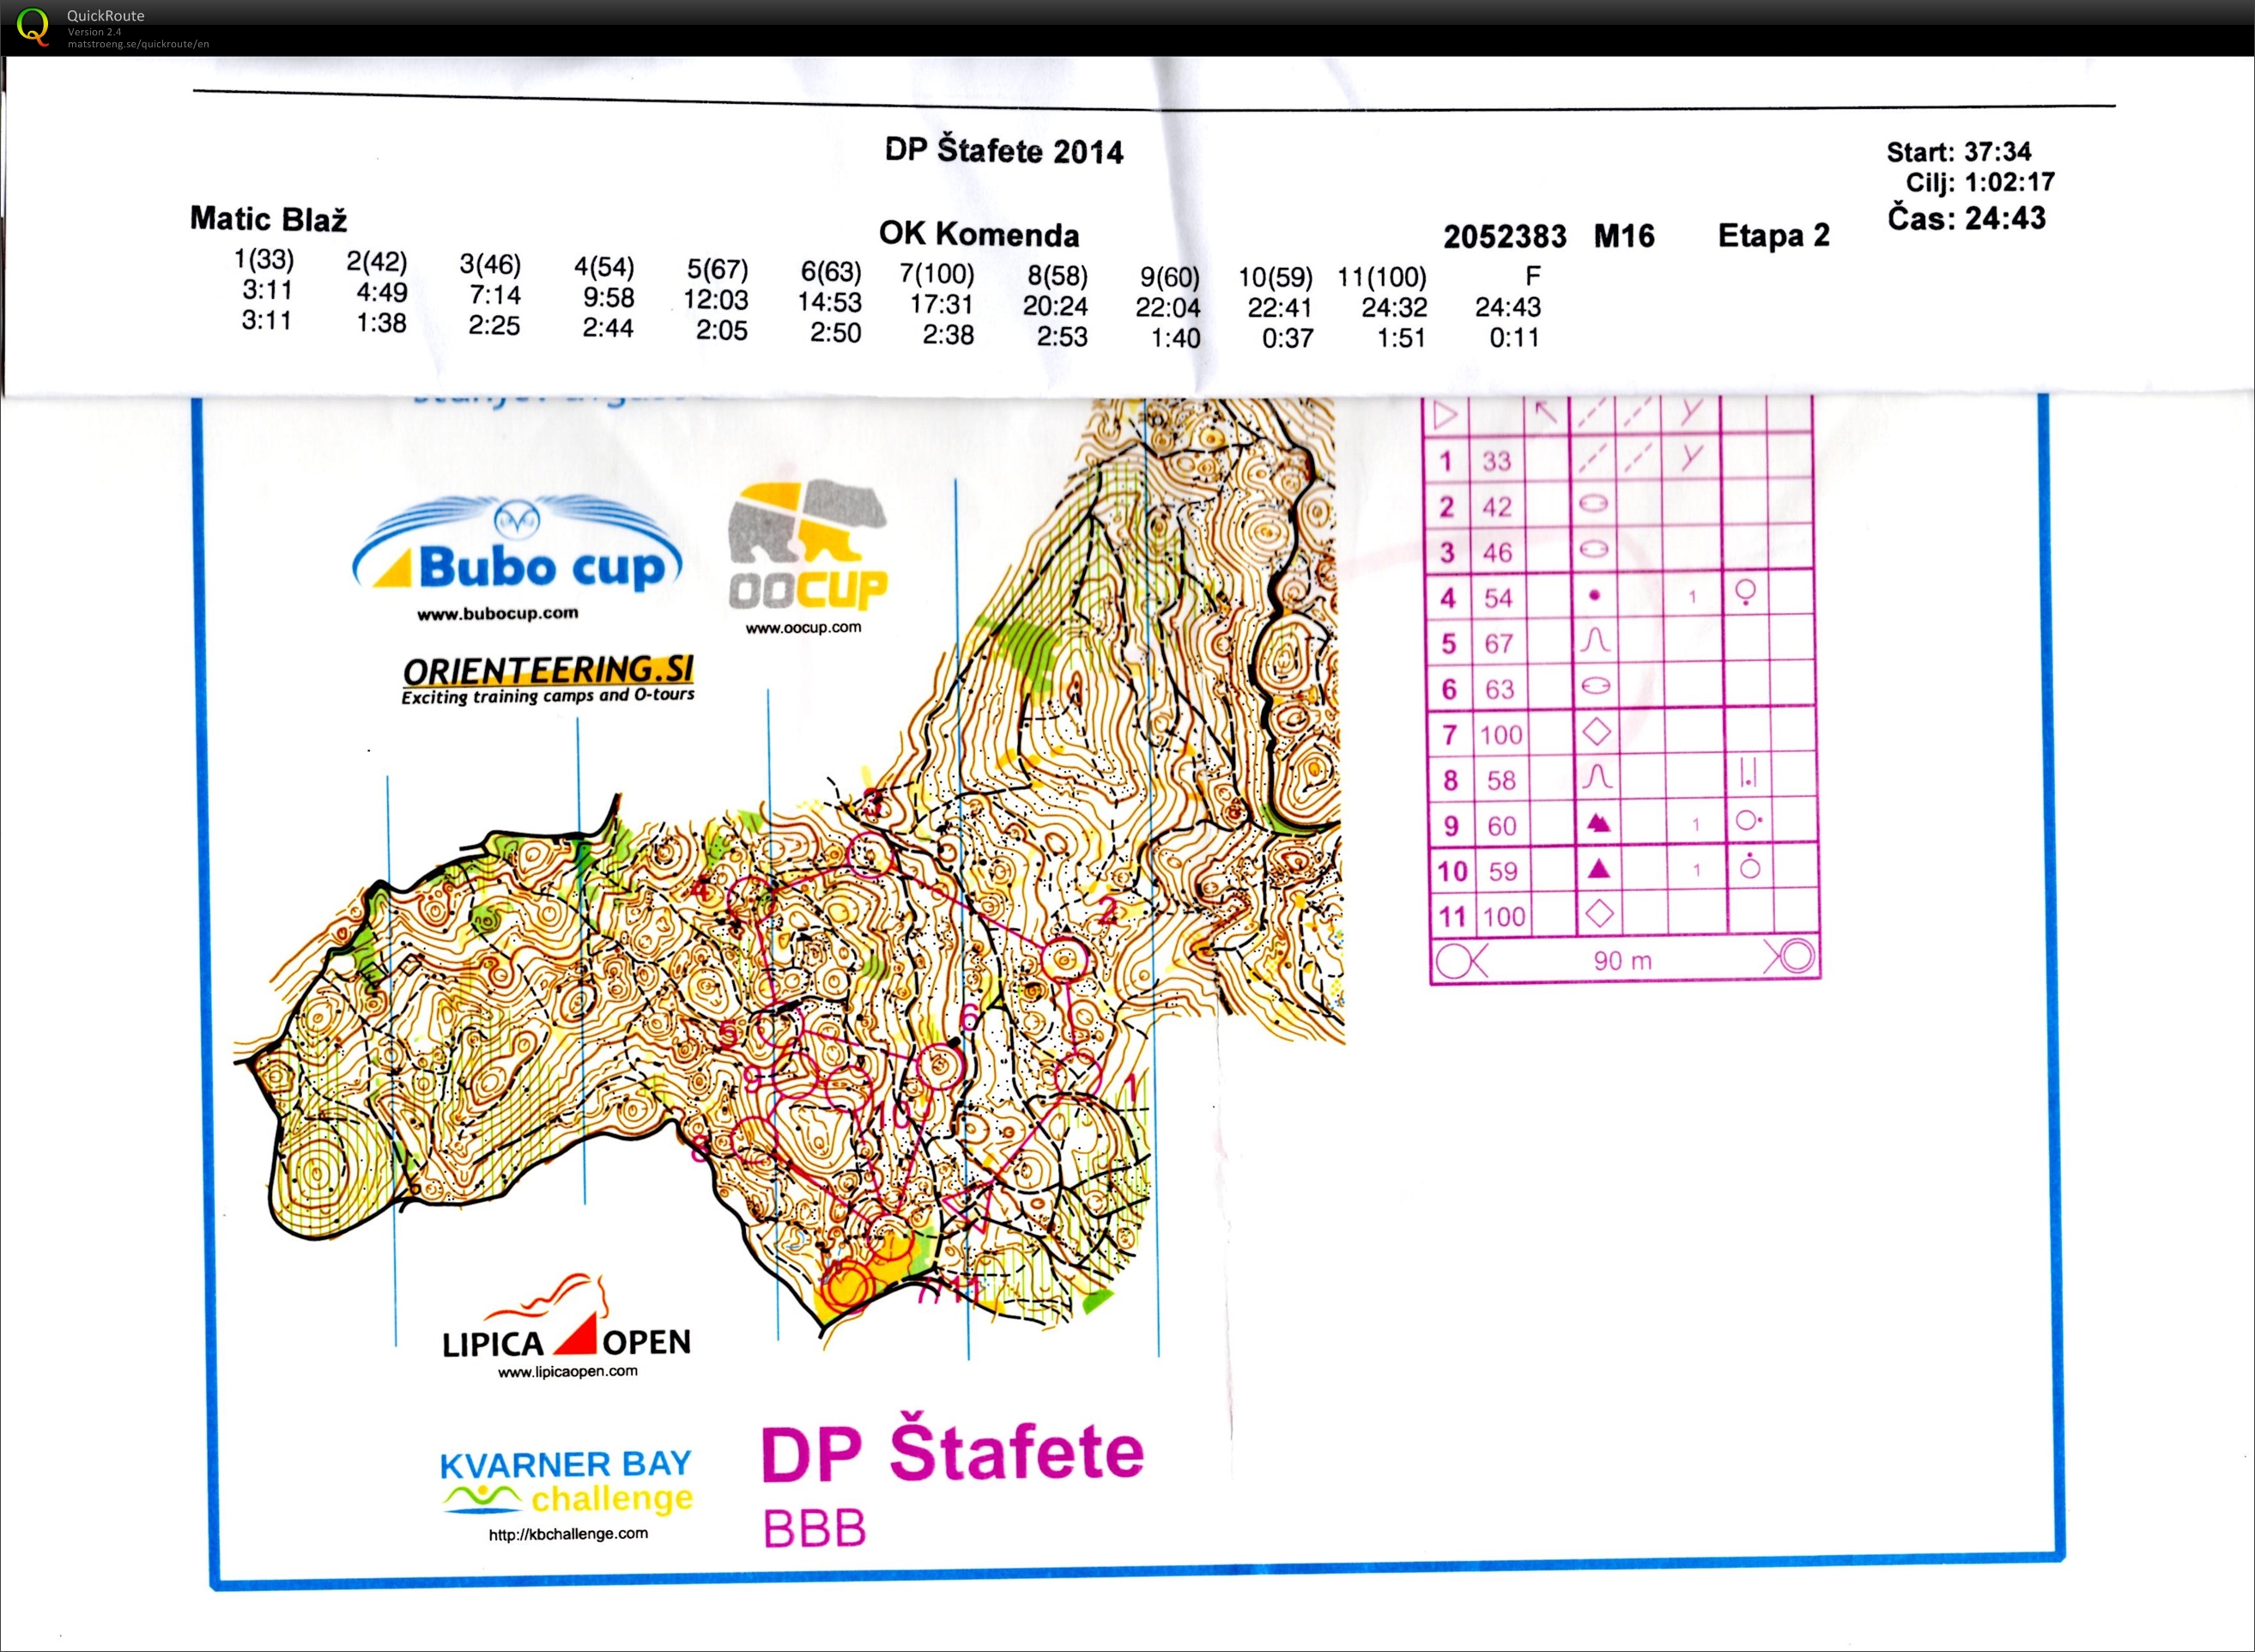The image size is (2255, 1652).
Task: Click the boulder cluster symbol in row 9
Action: point(1598,823)
